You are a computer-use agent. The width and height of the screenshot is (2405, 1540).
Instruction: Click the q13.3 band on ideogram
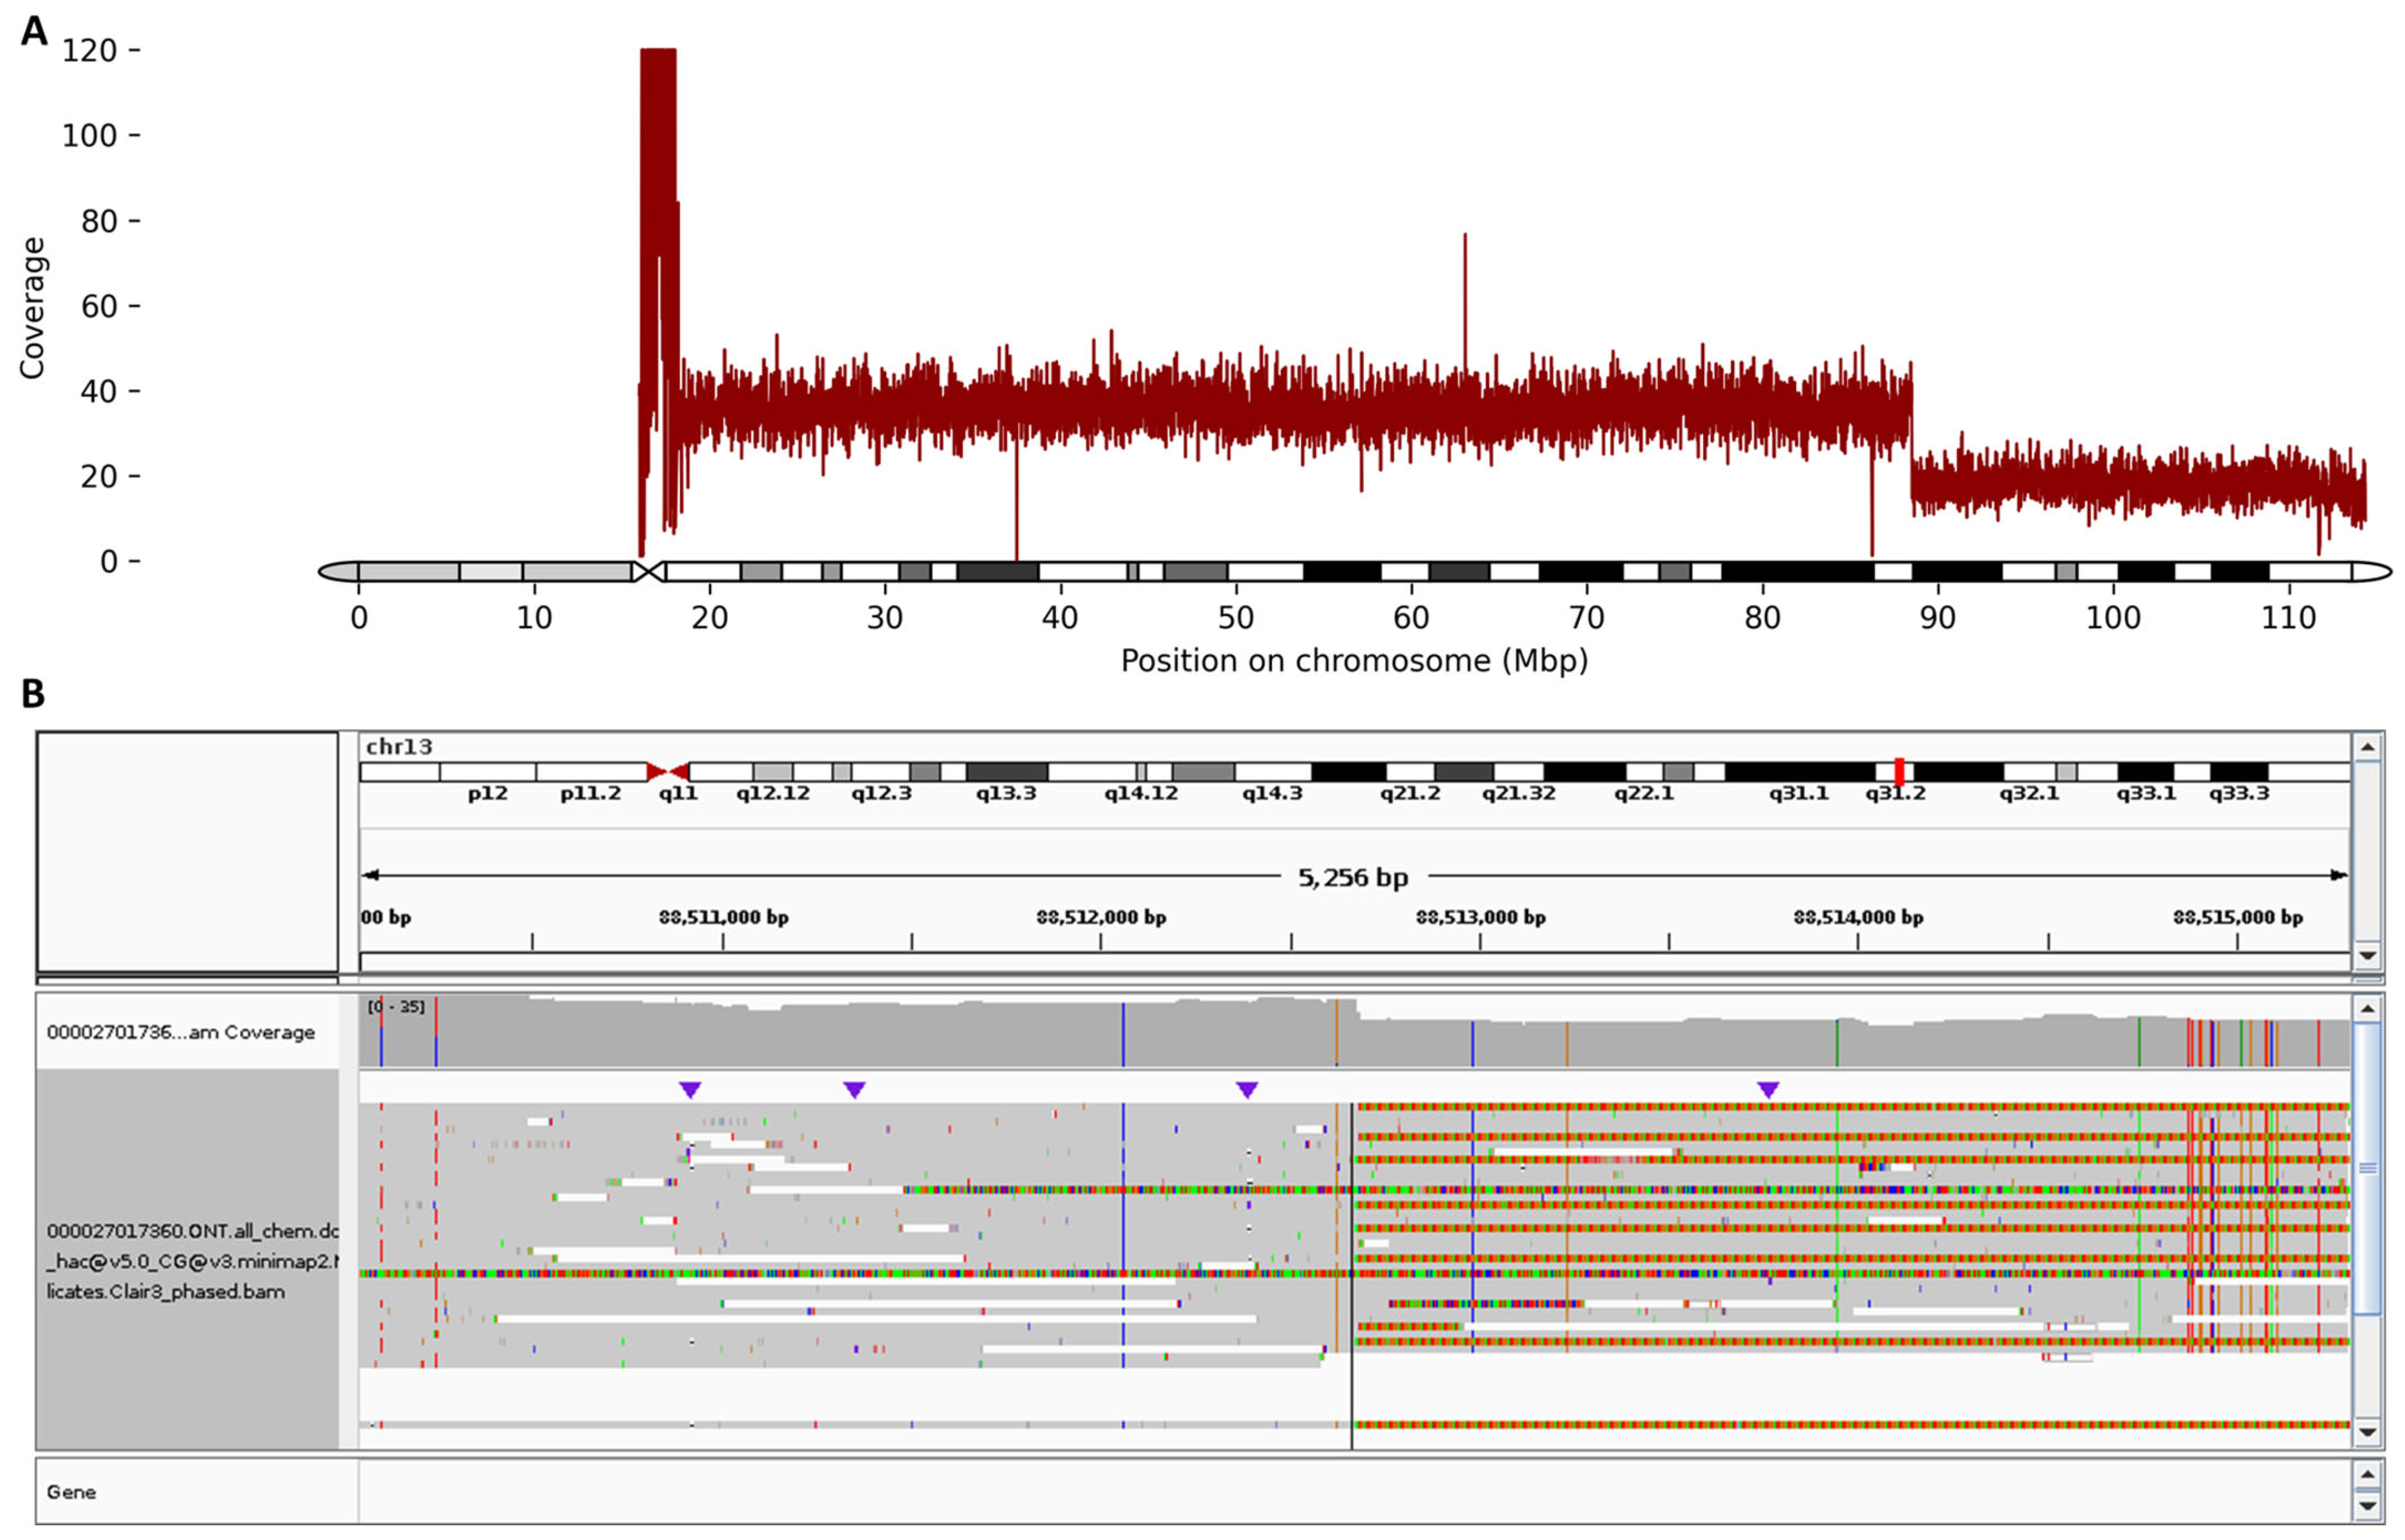(x=1006, y=772)
